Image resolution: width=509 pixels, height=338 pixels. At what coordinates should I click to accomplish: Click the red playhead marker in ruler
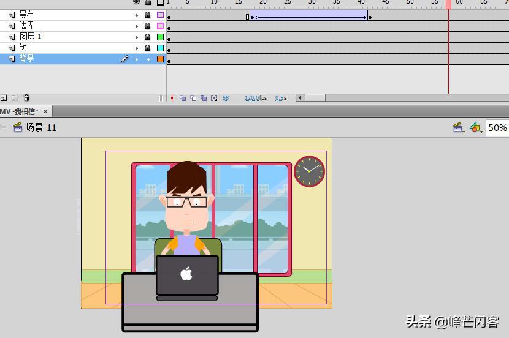point(448,4)
